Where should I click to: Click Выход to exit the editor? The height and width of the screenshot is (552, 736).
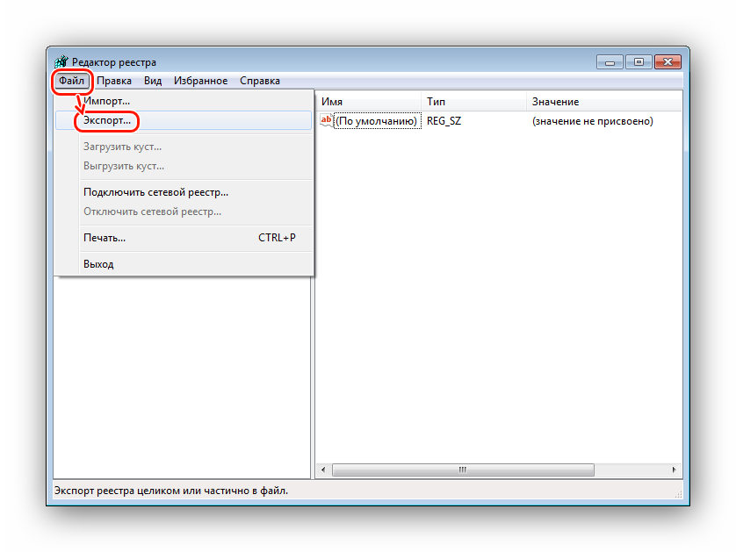[98, 264]
